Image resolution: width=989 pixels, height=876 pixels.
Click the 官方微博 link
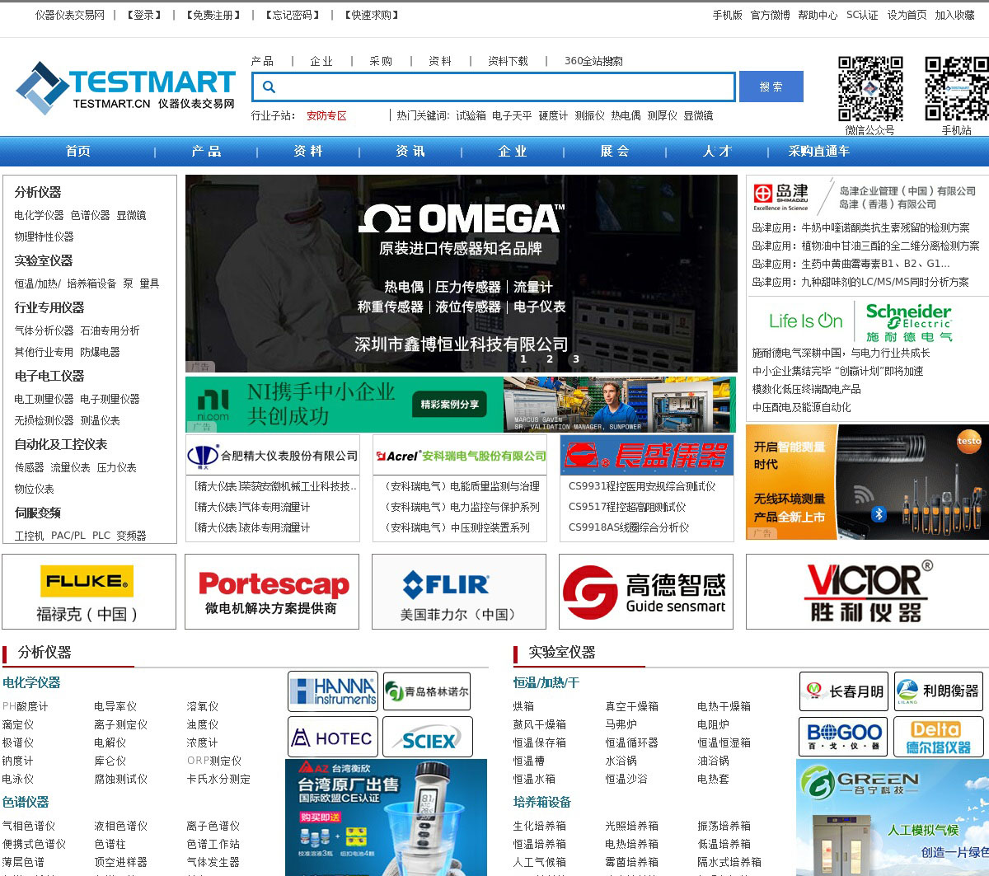(770, 15)
